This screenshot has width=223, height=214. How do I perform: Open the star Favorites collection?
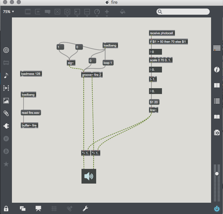pyautogui.click(x=6, y=164)
